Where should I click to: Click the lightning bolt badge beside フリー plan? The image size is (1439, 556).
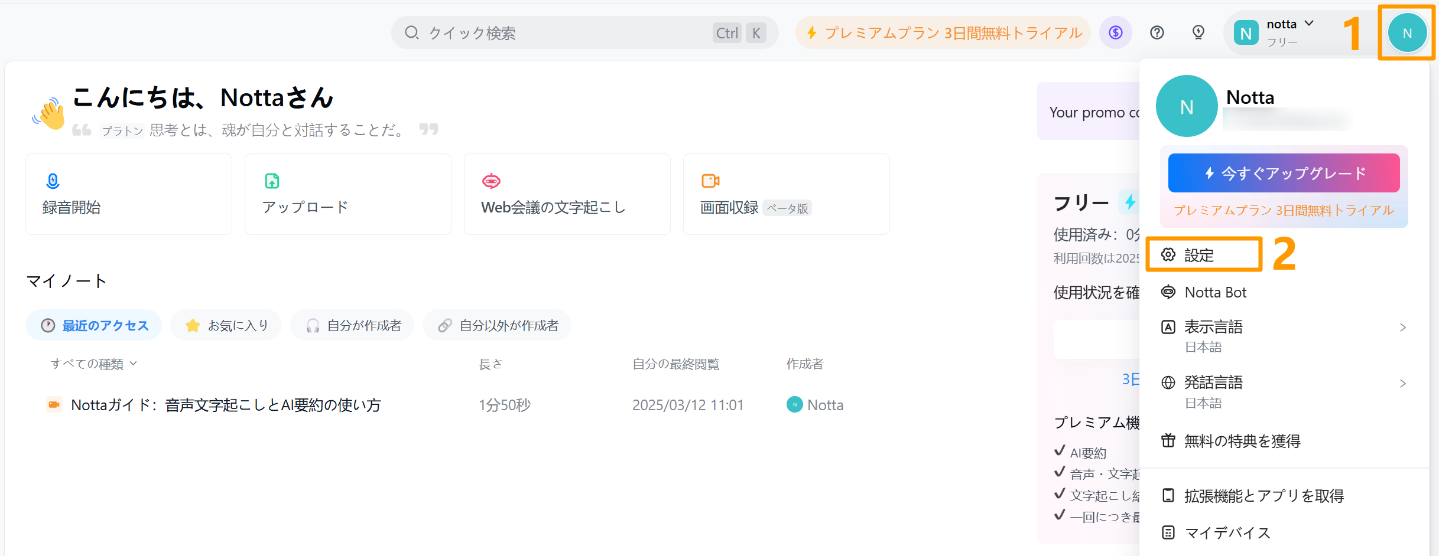pos(1130,202)
